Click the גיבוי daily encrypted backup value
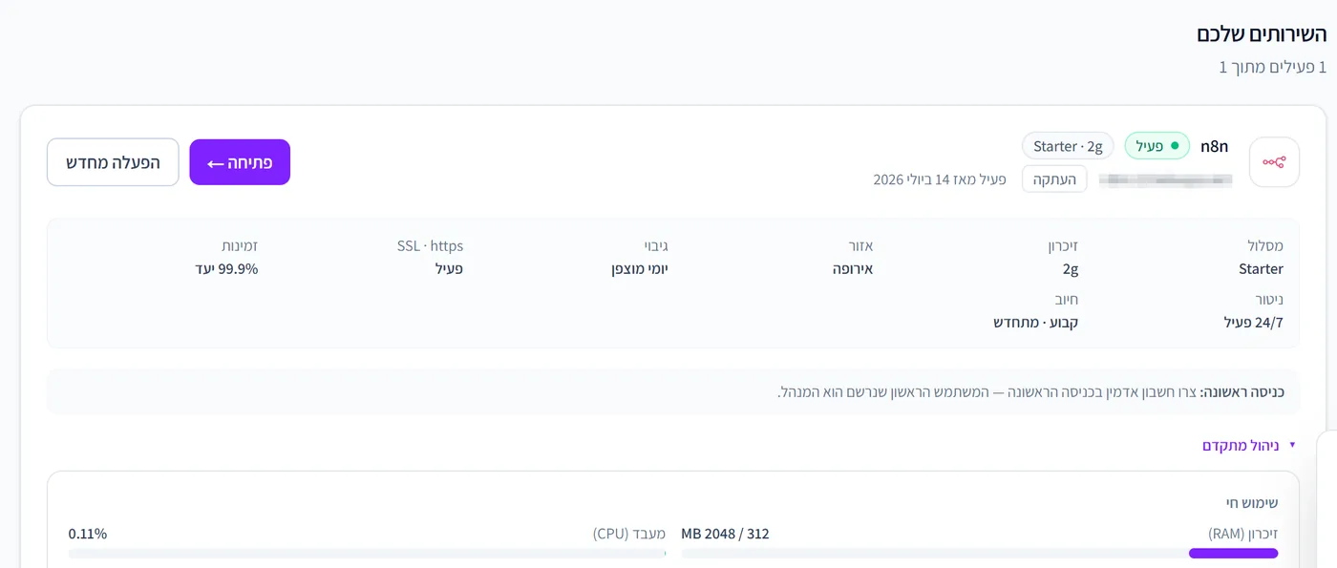 640,269
